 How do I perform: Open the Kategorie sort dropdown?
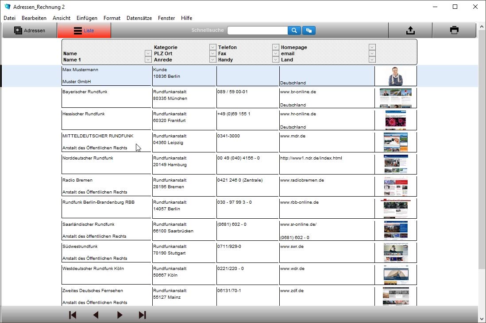coord(212,47)
